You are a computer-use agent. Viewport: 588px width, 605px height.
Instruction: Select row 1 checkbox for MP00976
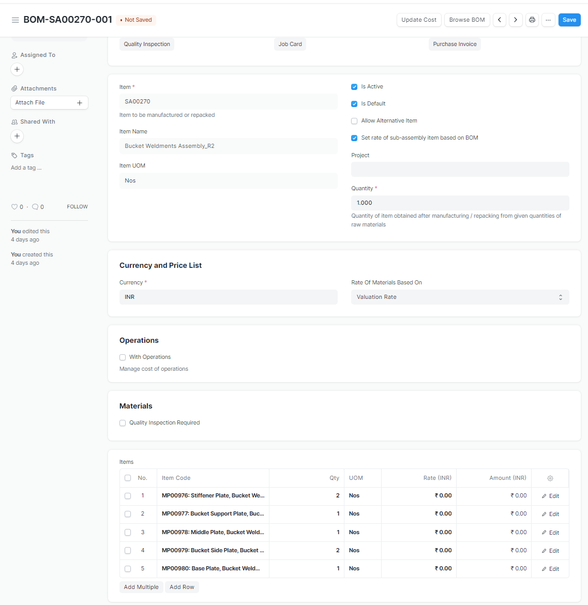click(127, 495)
